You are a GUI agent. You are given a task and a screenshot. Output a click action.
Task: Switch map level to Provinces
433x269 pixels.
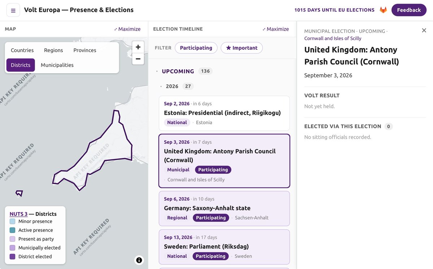coord(85,50)
